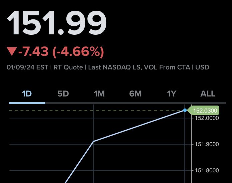This screenshot has width=232, height=183.
Task: Click the 151.9000 axis label
Action: click(207, 144)
